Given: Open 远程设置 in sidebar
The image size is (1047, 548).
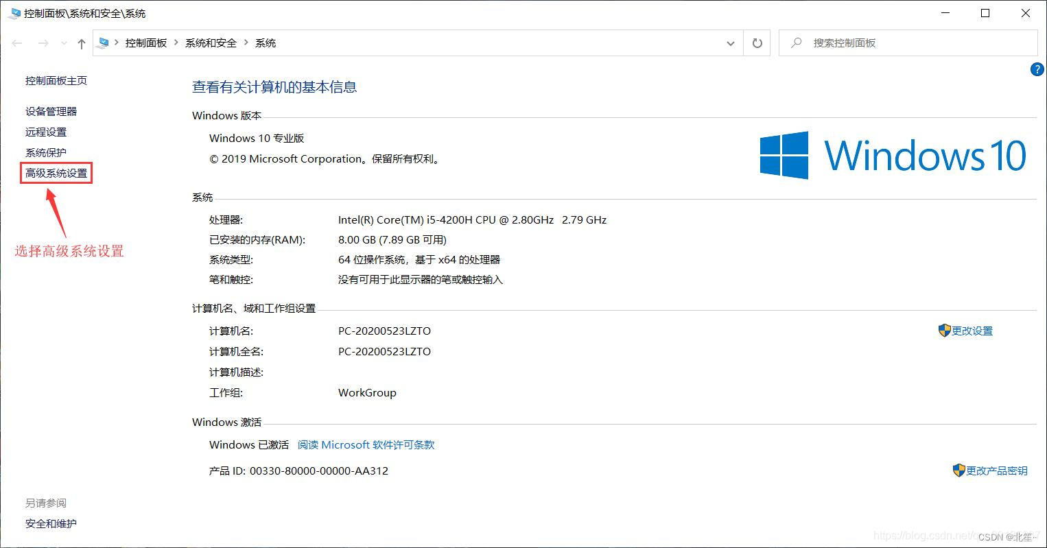Looking at the screenshot, I should (46, 132).
